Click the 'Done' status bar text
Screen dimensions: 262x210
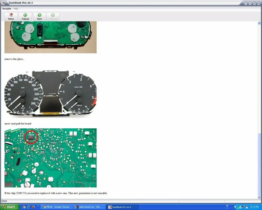click(x=4, y=201)
